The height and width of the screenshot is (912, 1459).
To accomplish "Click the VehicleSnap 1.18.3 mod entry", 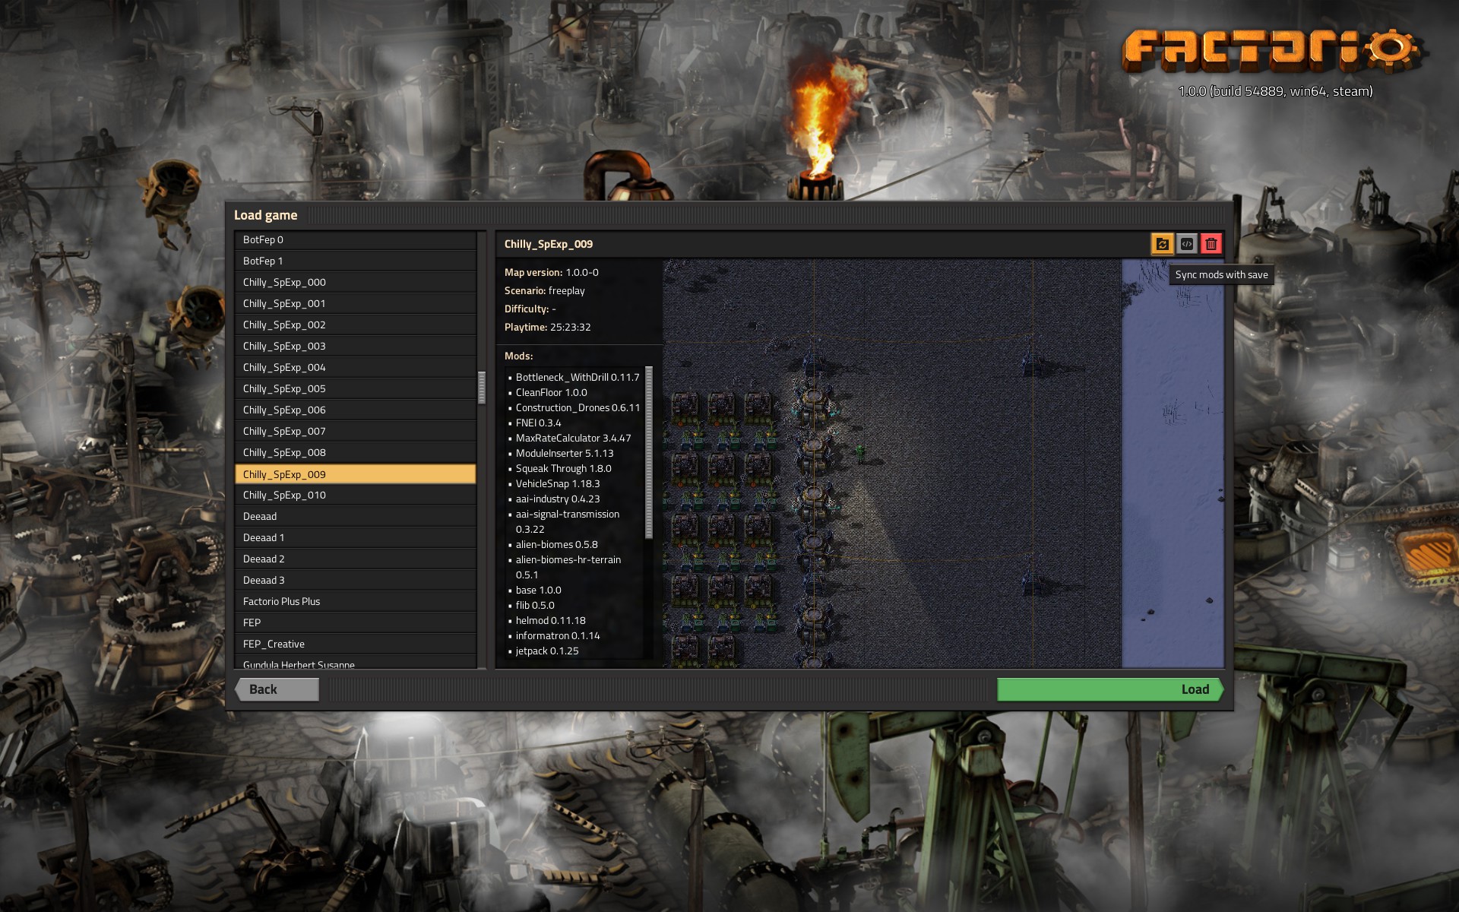I will pos(558,483).
